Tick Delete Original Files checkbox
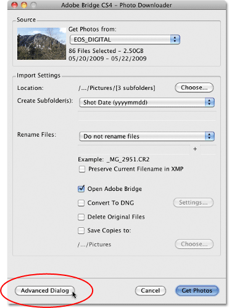 click(x=81, y=217)
